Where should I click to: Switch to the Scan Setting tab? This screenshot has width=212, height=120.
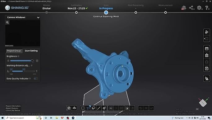(31, 51)
